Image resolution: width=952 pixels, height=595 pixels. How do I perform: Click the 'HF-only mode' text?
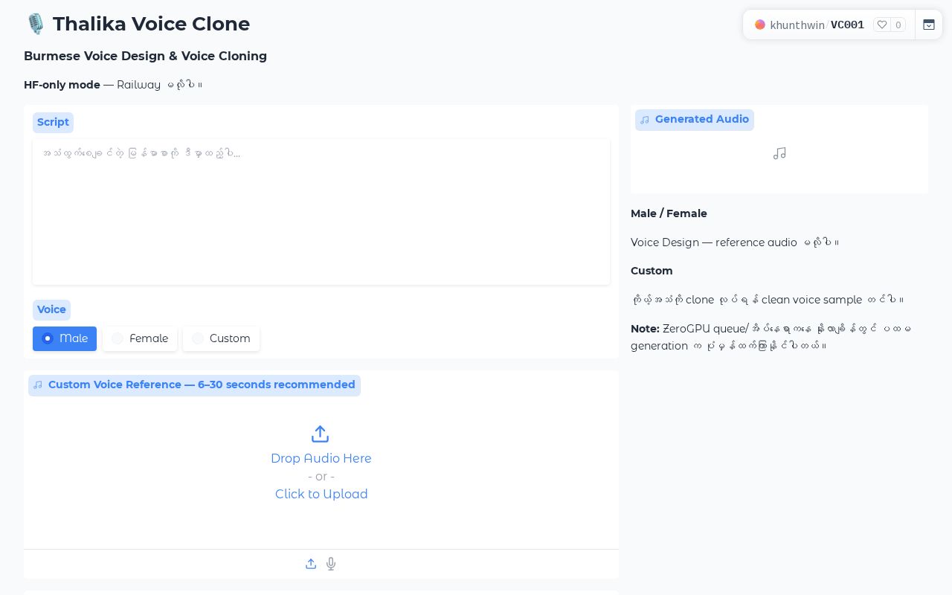(62, 85)
